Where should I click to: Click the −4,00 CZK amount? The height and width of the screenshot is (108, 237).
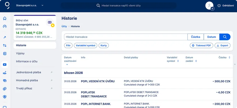click(223, 92)
